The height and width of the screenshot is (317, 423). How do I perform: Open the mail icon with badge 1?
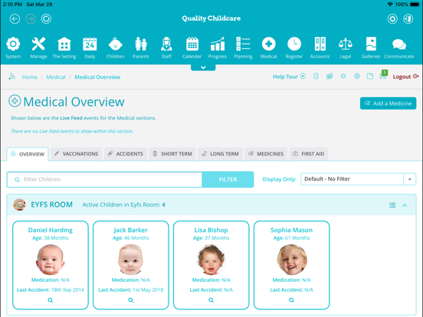383,75
